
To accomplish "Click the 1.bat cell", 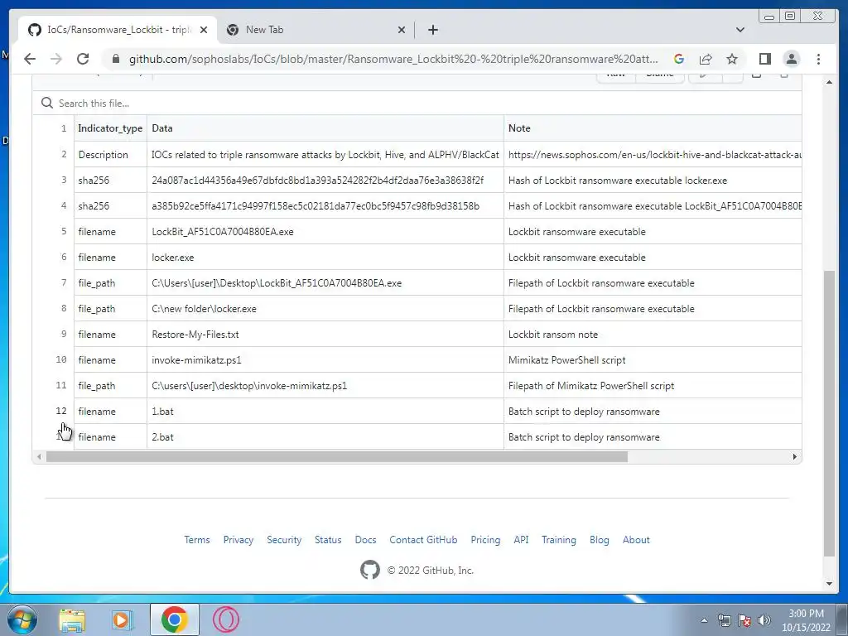I will point(325,412).
